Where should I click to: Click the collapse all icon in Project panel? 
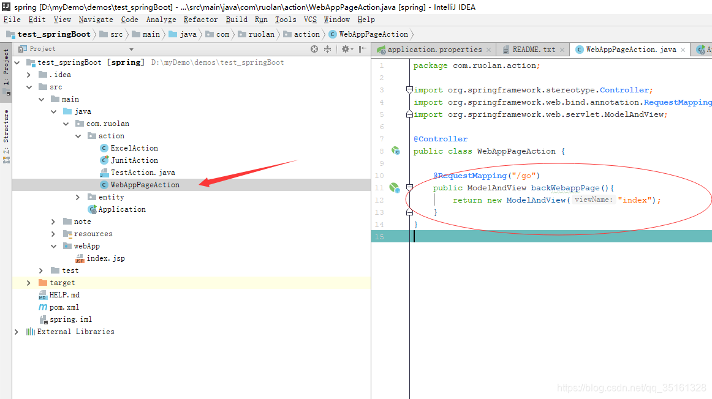327,49
